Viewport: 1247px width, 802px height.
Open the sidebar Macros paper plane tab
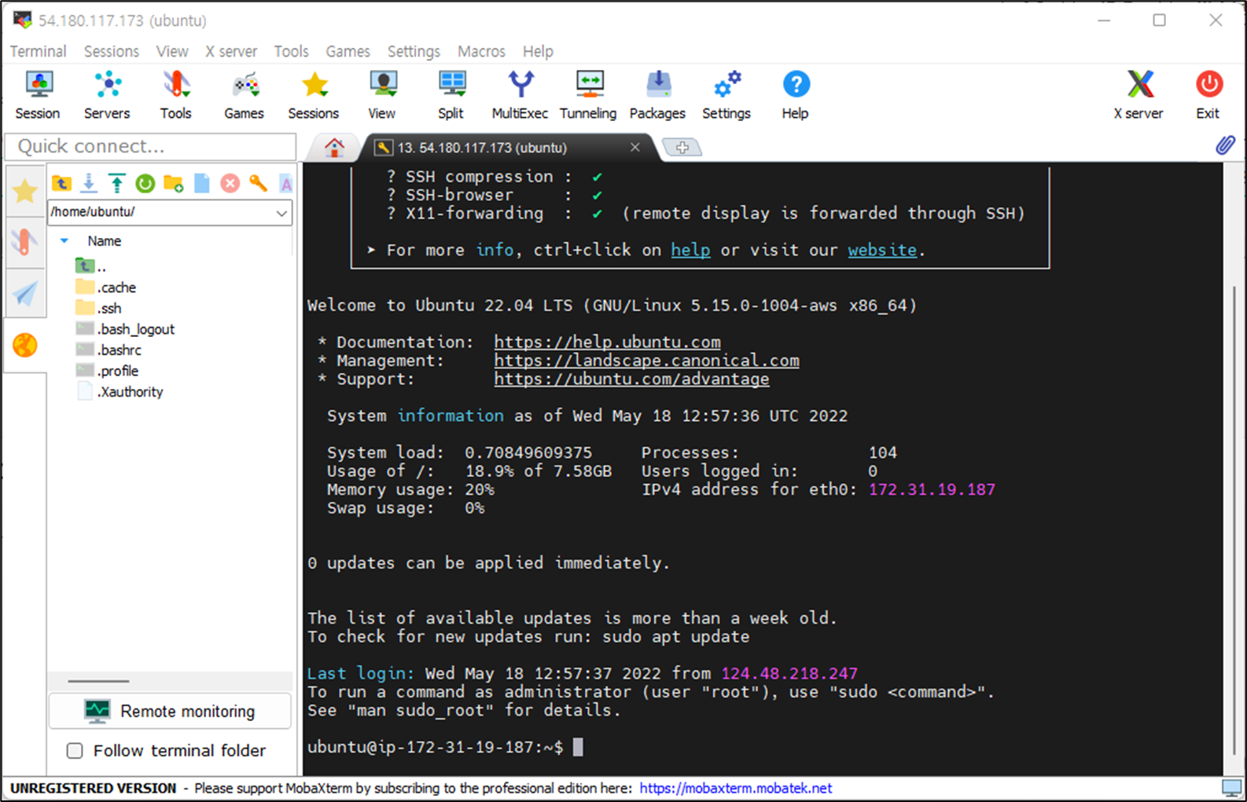point(25,294)
